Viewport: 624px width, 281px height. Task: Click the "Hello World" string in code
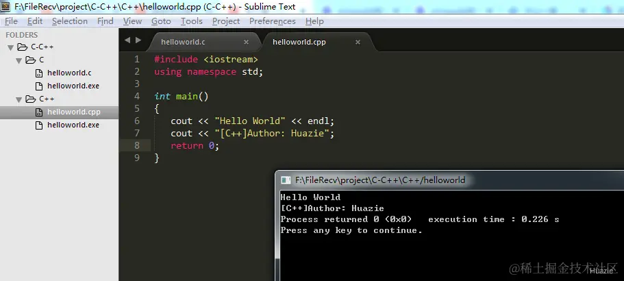click(x=250, y=121)
